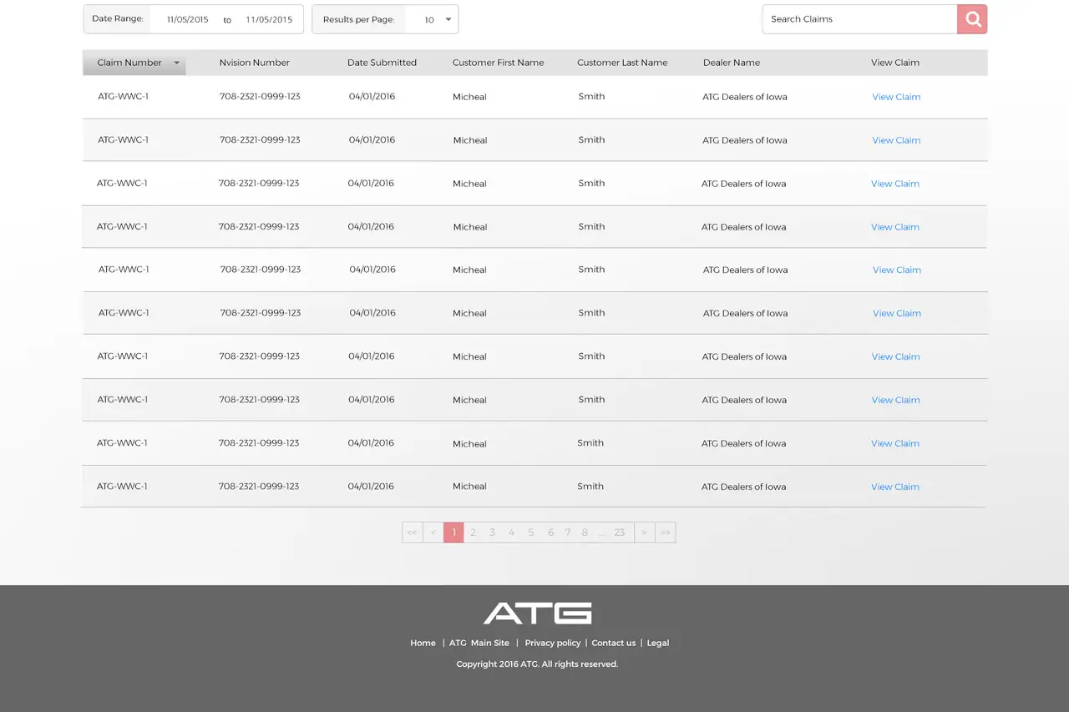This screenshot has width=1069, height=712.
Task: Jump to first page with << button
Action: (413, 533)
